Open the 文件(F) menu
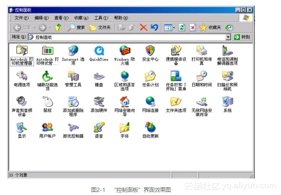 pos(21,18)
